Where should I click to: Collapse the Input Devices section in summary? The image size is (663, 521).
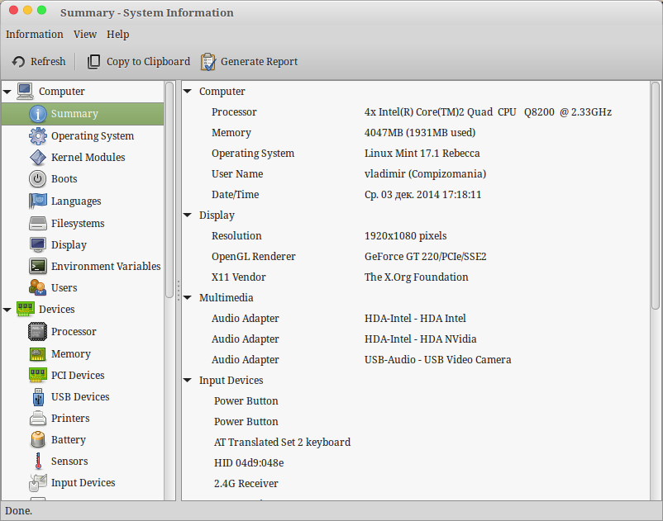[x=188, y=381]
